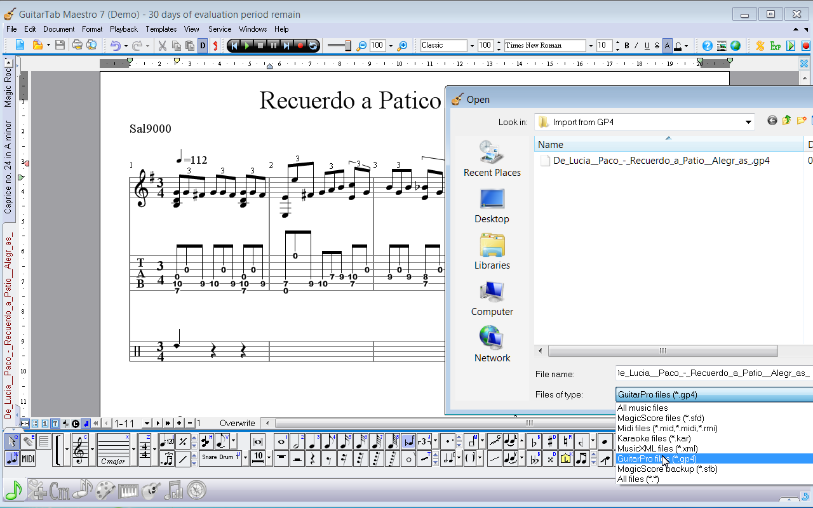Create a new document with toolbar icon
813x508 pixels.
[x=20, y=45]
